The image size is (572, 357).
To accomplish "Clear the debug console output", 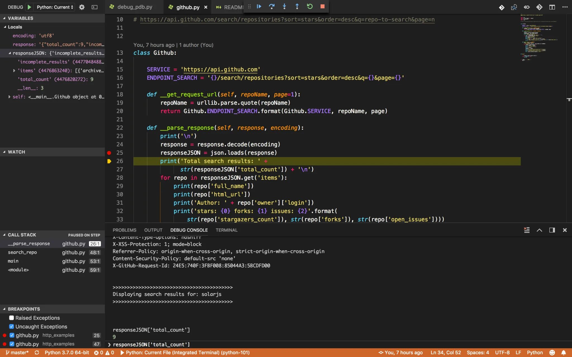I will (527, 230).
